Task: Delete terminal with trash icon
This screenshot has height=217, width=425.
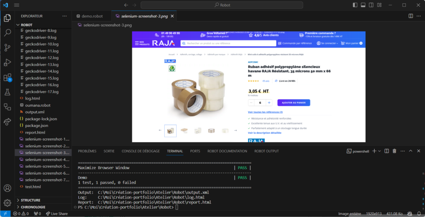Action: (394, 151)
